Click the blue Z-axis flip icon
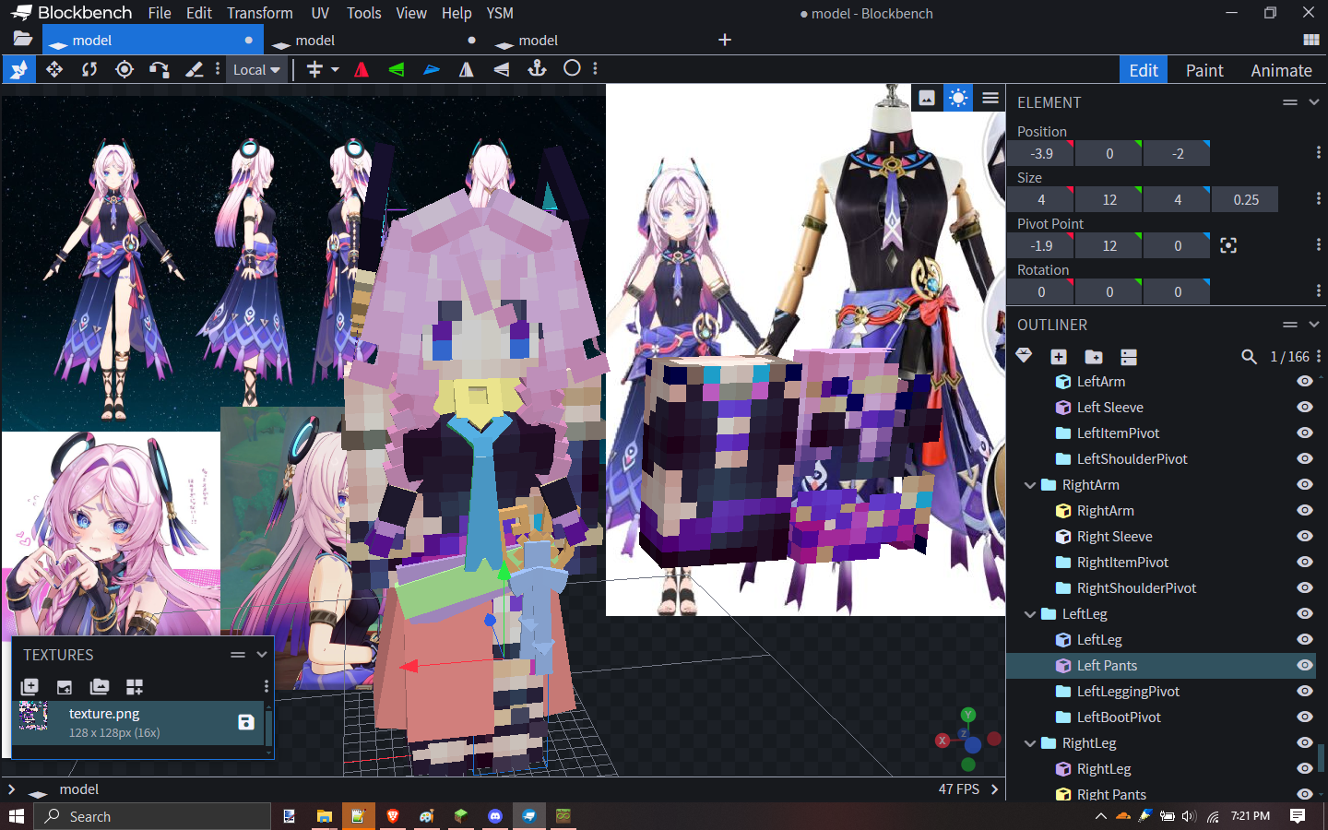The width and height of the screenshot is (1328, 830). [x=432, y=69]
